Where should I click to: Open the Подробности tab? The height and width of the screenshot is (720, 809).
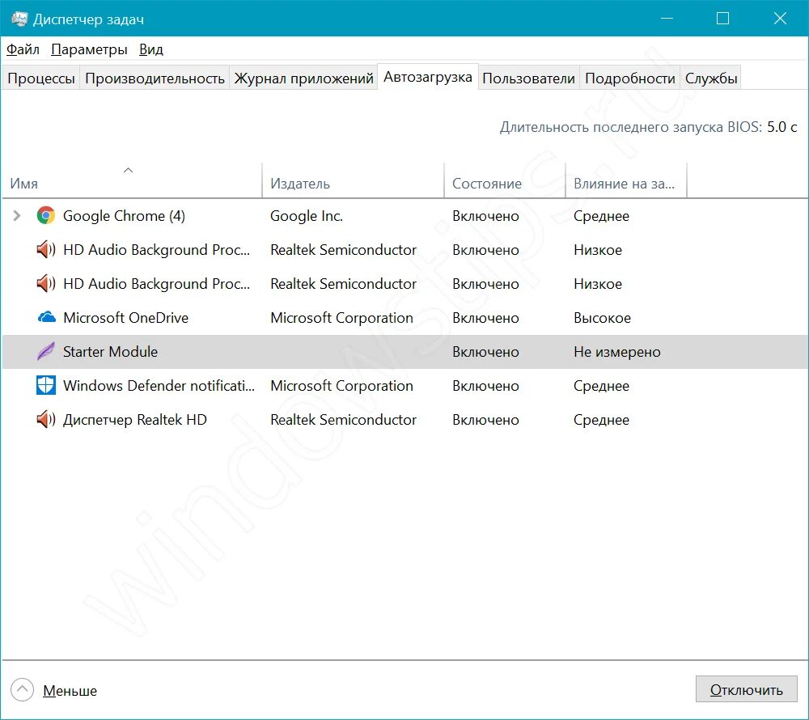tap(630, 78)
